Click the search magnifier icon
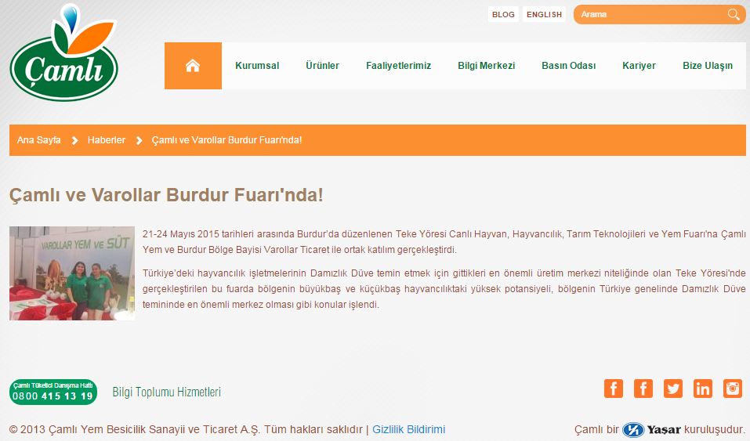 point(734,14)
